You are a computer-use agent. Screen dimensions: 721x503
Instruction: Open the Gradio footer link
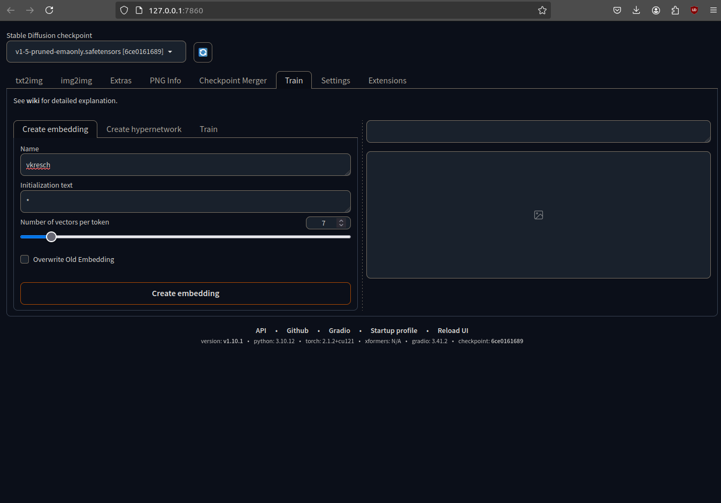[340, 331]
